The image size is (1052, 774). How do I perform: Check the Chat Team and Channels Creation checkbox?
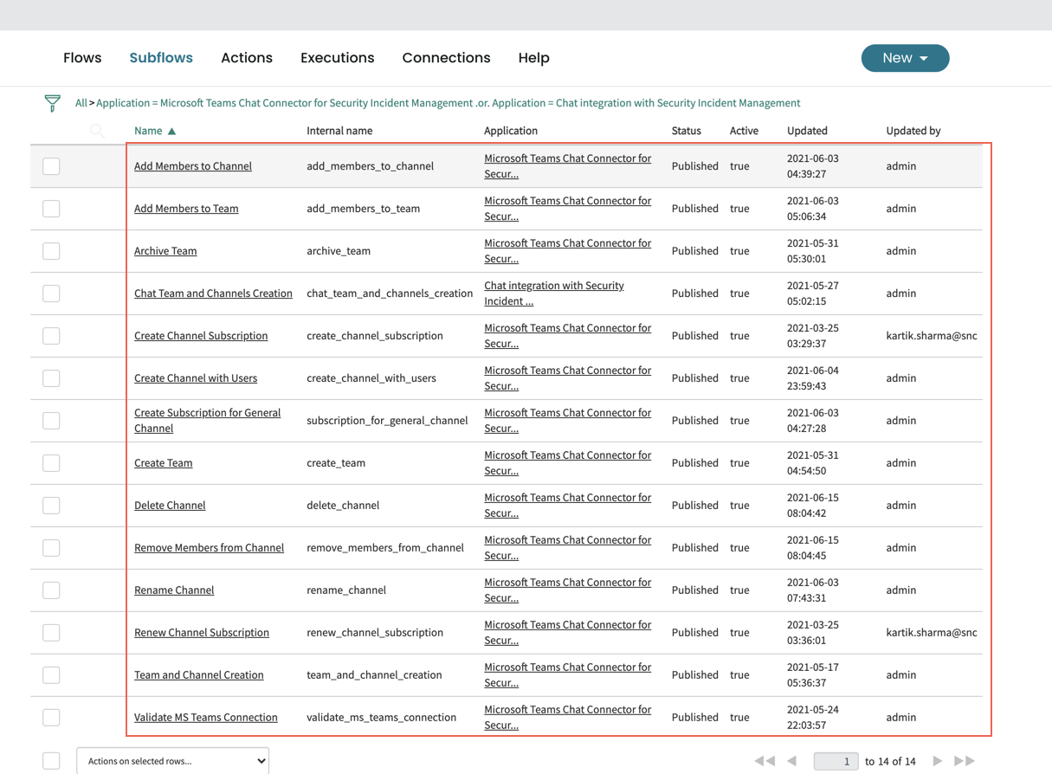coord(51,293)
